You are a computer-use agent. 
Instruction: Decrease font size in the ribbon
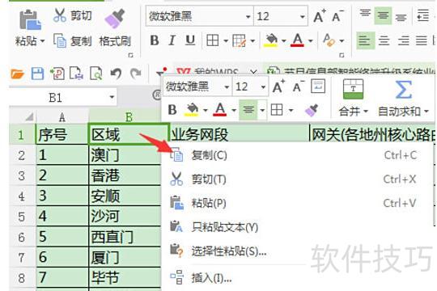coord(338,16)
